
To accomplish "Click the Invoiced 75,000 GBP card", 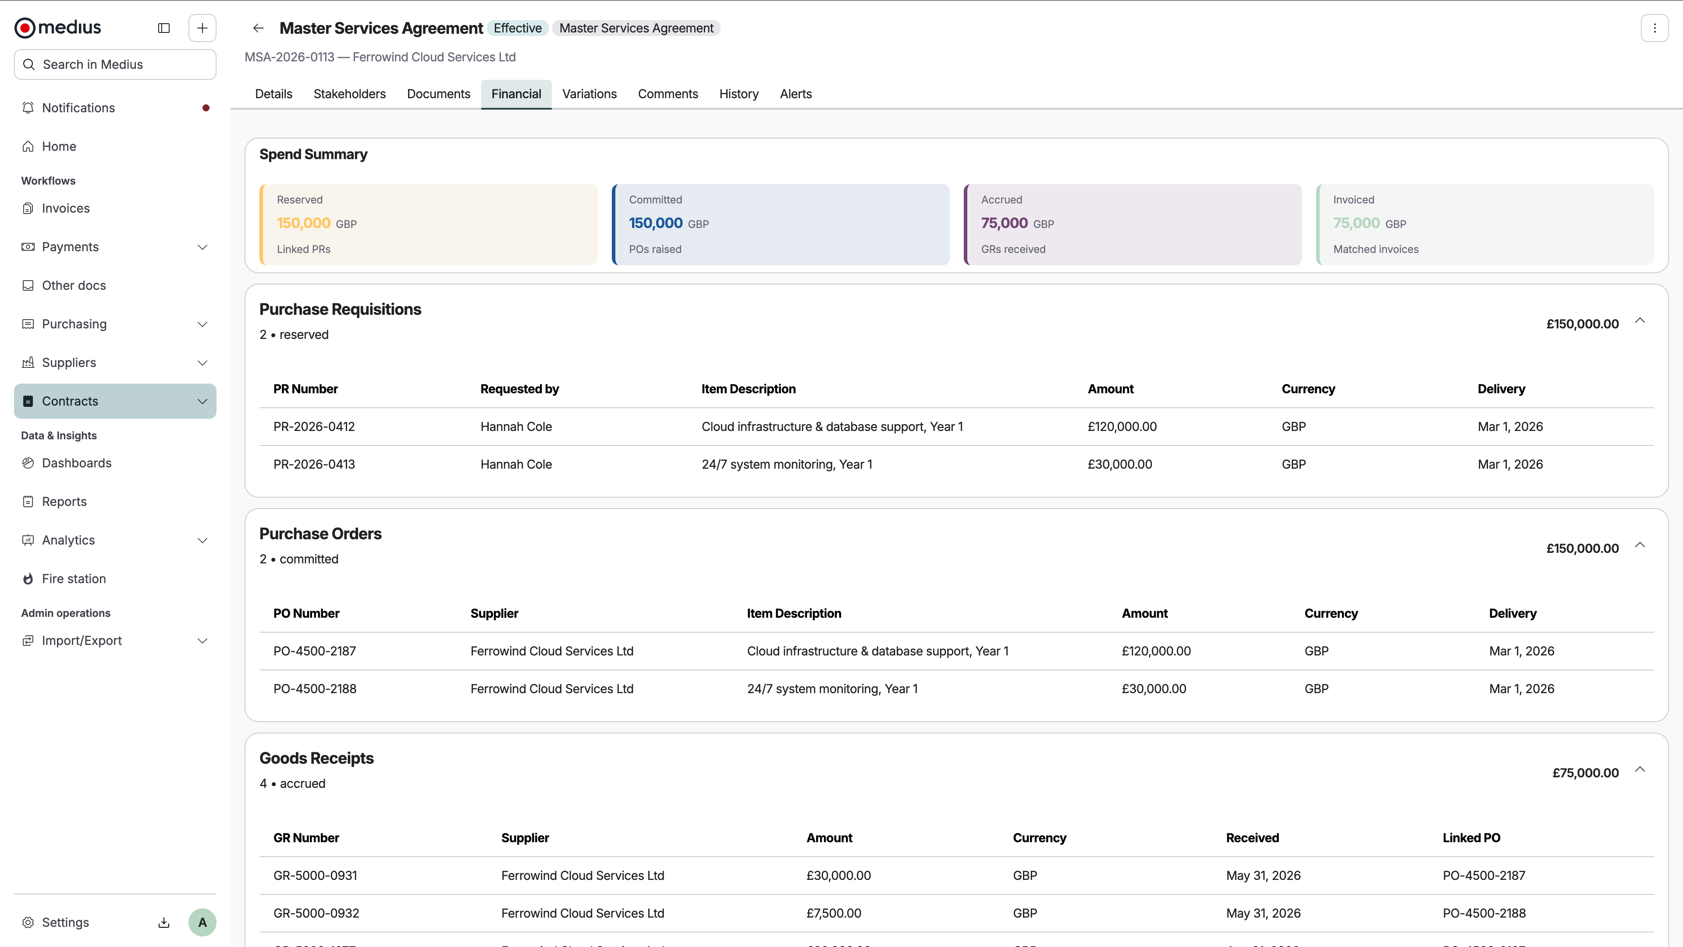I will click(1485, 224).
